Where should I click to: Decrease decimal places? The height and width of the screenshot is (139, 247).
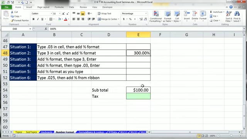(145, 19)
